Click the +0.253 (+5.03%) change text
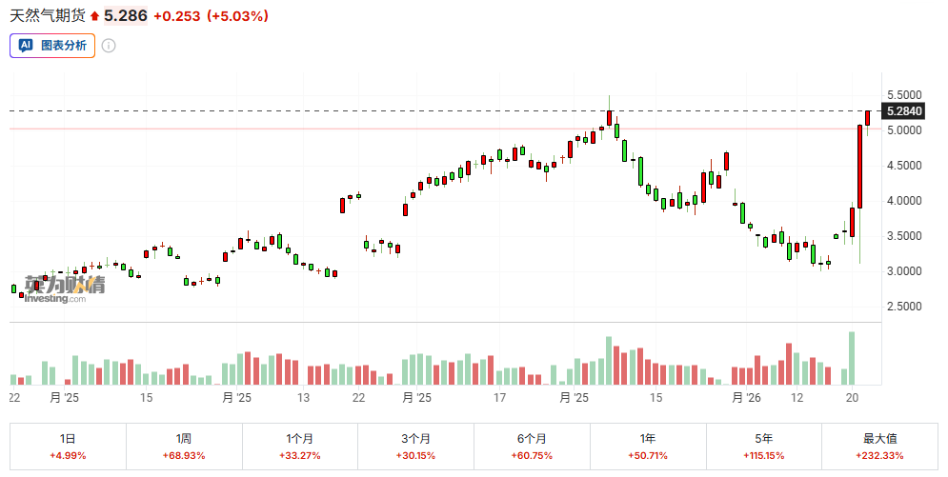948x477 pixels. [211, 16]
